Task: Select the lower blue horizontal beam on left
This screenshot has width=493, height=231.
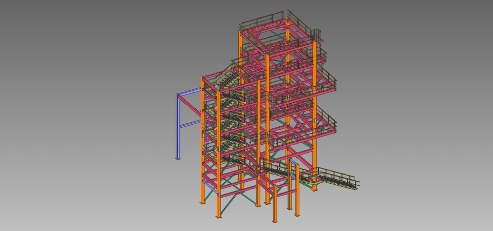Action: coord(190,124)
